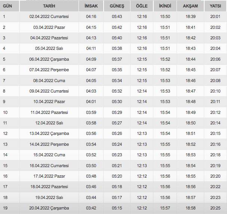Click the GÜNEŞ column header
The height and width of the screenshot is (214, 227).
(117, 6)
